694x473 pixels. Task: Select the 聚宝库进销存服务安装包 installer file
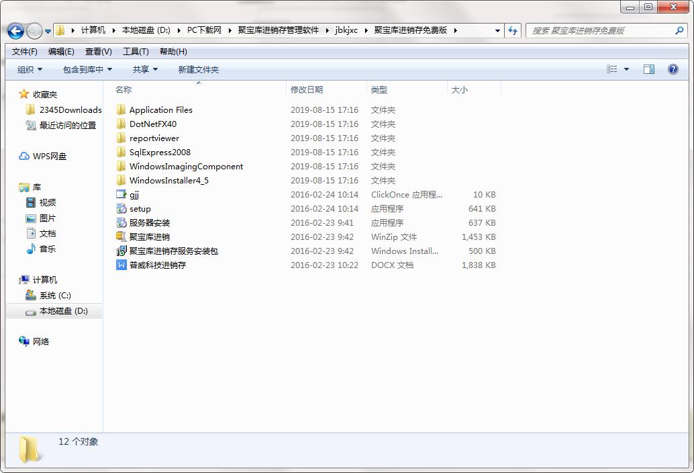pyautogui.click(x=173, y=251)
